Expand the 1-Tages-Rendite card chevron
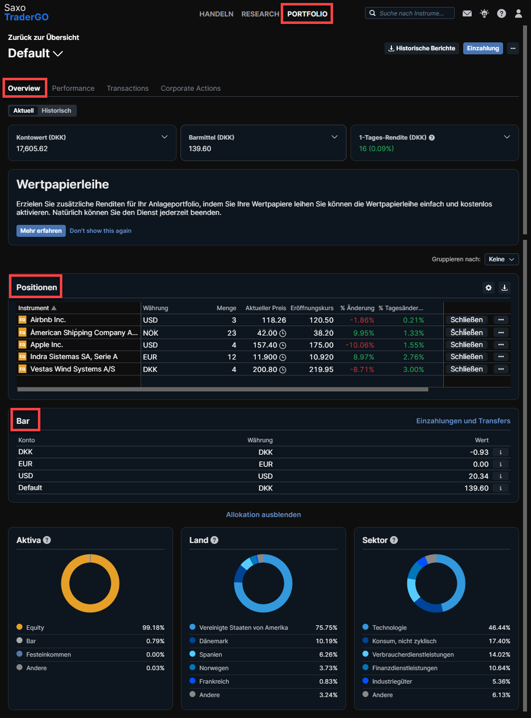 click(x=507, y=137)
